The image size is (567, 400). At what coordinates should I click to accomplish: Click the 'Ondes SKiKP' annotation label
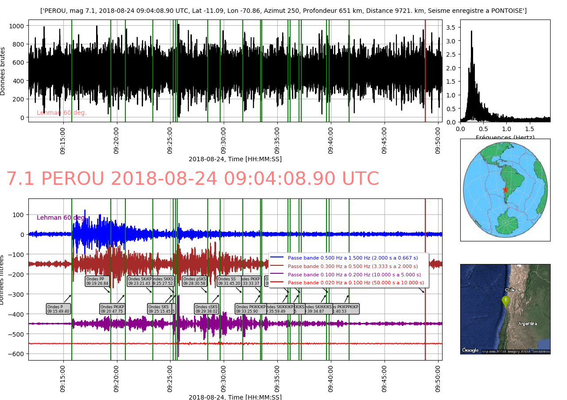click(x=139, y=281)
